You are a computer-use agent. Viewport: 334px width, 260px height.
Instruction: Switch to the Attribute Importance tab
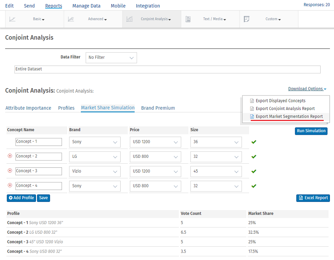[x=28, y=108]
